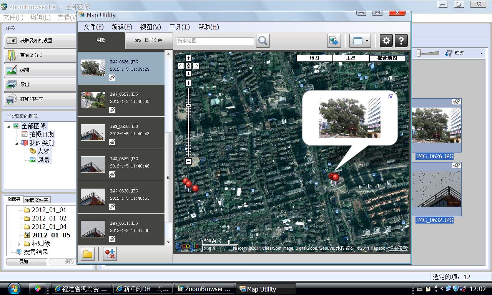492x295 pixels.
Task: Open the help question mark button
Action: click(x=401, y=41)
